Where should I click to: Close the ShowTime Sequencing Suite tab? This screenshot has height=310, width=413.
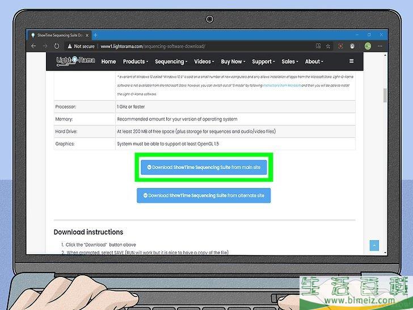[87, 35]
